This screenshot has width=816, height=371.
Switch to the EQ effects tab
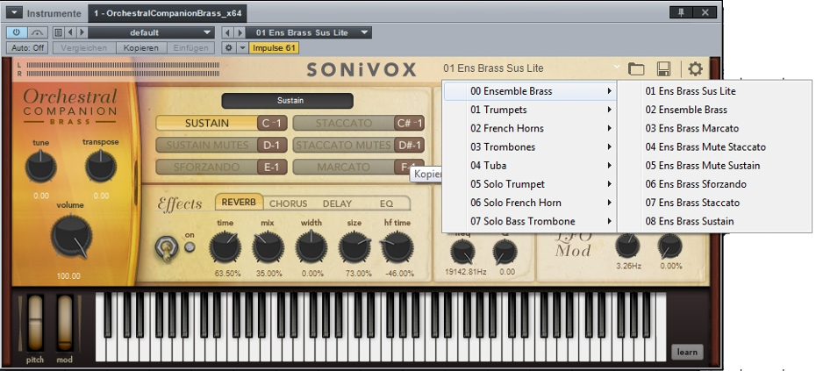386,203
